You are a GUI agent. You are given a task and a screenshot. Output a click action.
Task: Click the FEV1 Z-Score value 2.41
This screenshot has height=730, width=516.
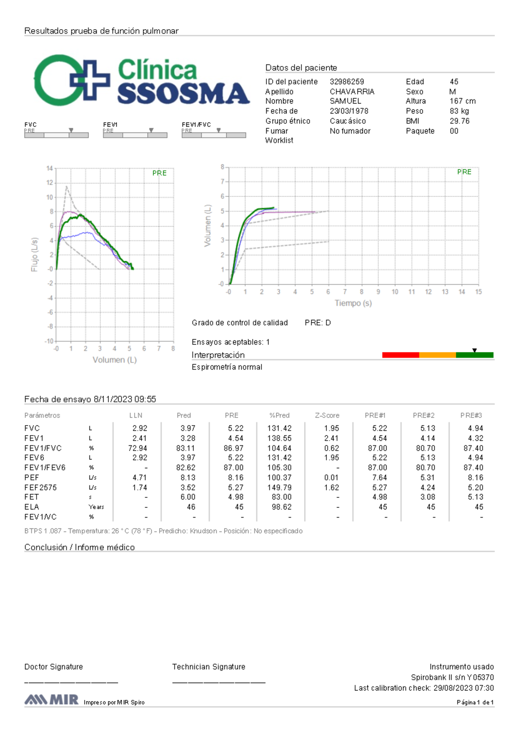332,438
